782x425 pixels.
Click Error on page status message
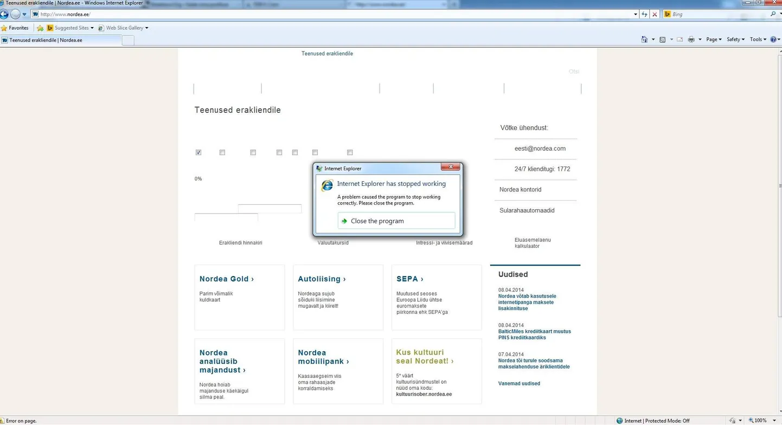(19, 421)
